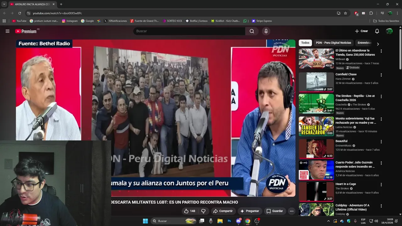Screen dimensions: 402x226
Task: Go to YouTube Premium home logo
Action: coord(27,31)
